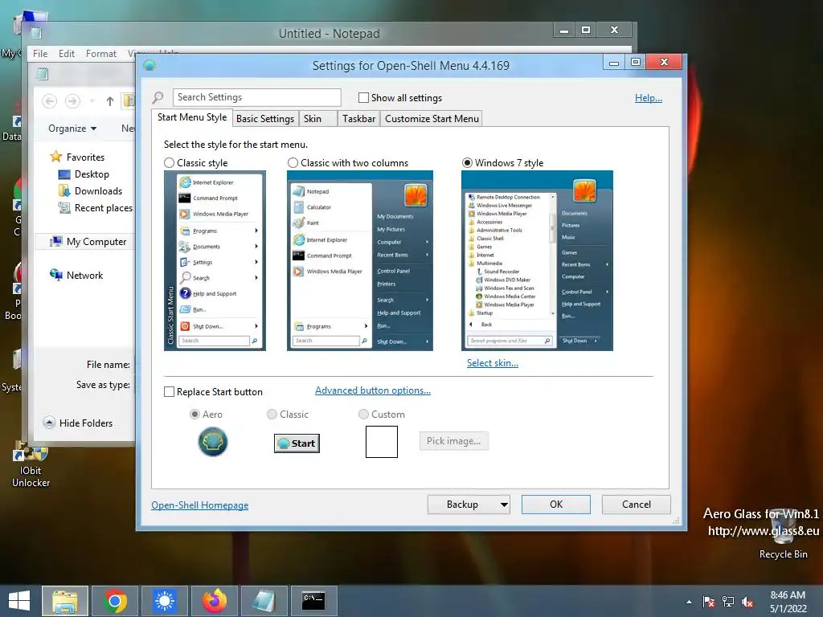The height and width of the screenshot is (617, 823).
Task: Click OK to apply settings
Action: coord(556,505)
